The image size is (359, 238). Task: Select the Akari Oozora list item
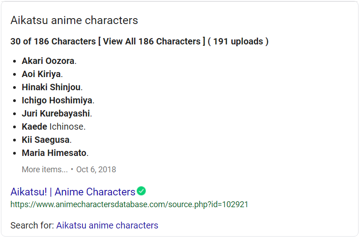pos(48,61)
